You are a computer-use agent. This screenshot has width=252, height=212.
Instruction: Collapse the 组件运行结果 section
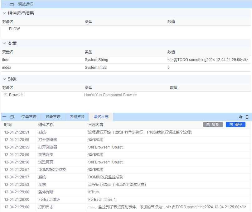pyautogui.click(x=4, y=13)
